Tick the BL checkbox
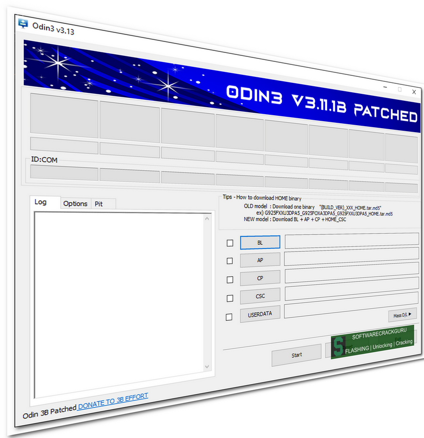The width and height of the screenshot is (424, 438). pyautogui.click(x=230, y=243)
